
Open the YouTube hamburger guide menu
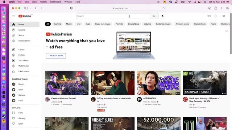pos(14,16)
